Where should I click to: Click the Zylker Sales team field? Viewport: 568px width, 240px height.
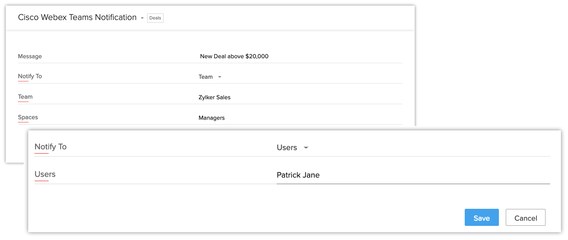click(215, 97)
